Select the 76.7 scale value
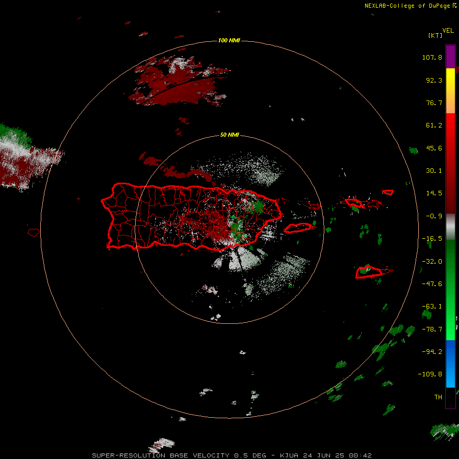Viewport: 459px width, 459px height. [x=434, y=103]
